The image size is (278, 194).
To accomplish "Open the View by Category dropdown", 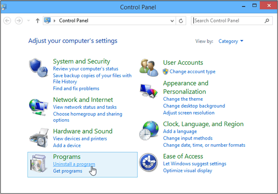I will (x=231, y=41).
